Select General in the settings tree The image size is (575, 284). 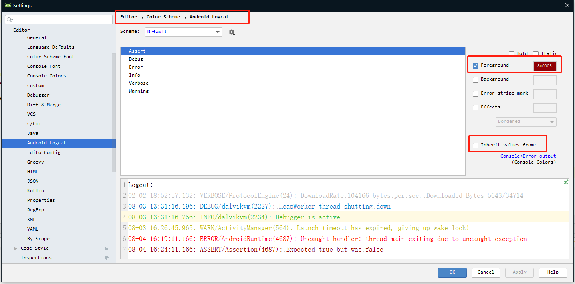tap(37, 37)
